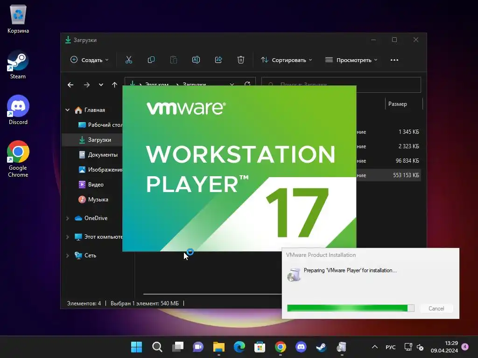Open the Discord desktop shortcut

click(18, 110)
